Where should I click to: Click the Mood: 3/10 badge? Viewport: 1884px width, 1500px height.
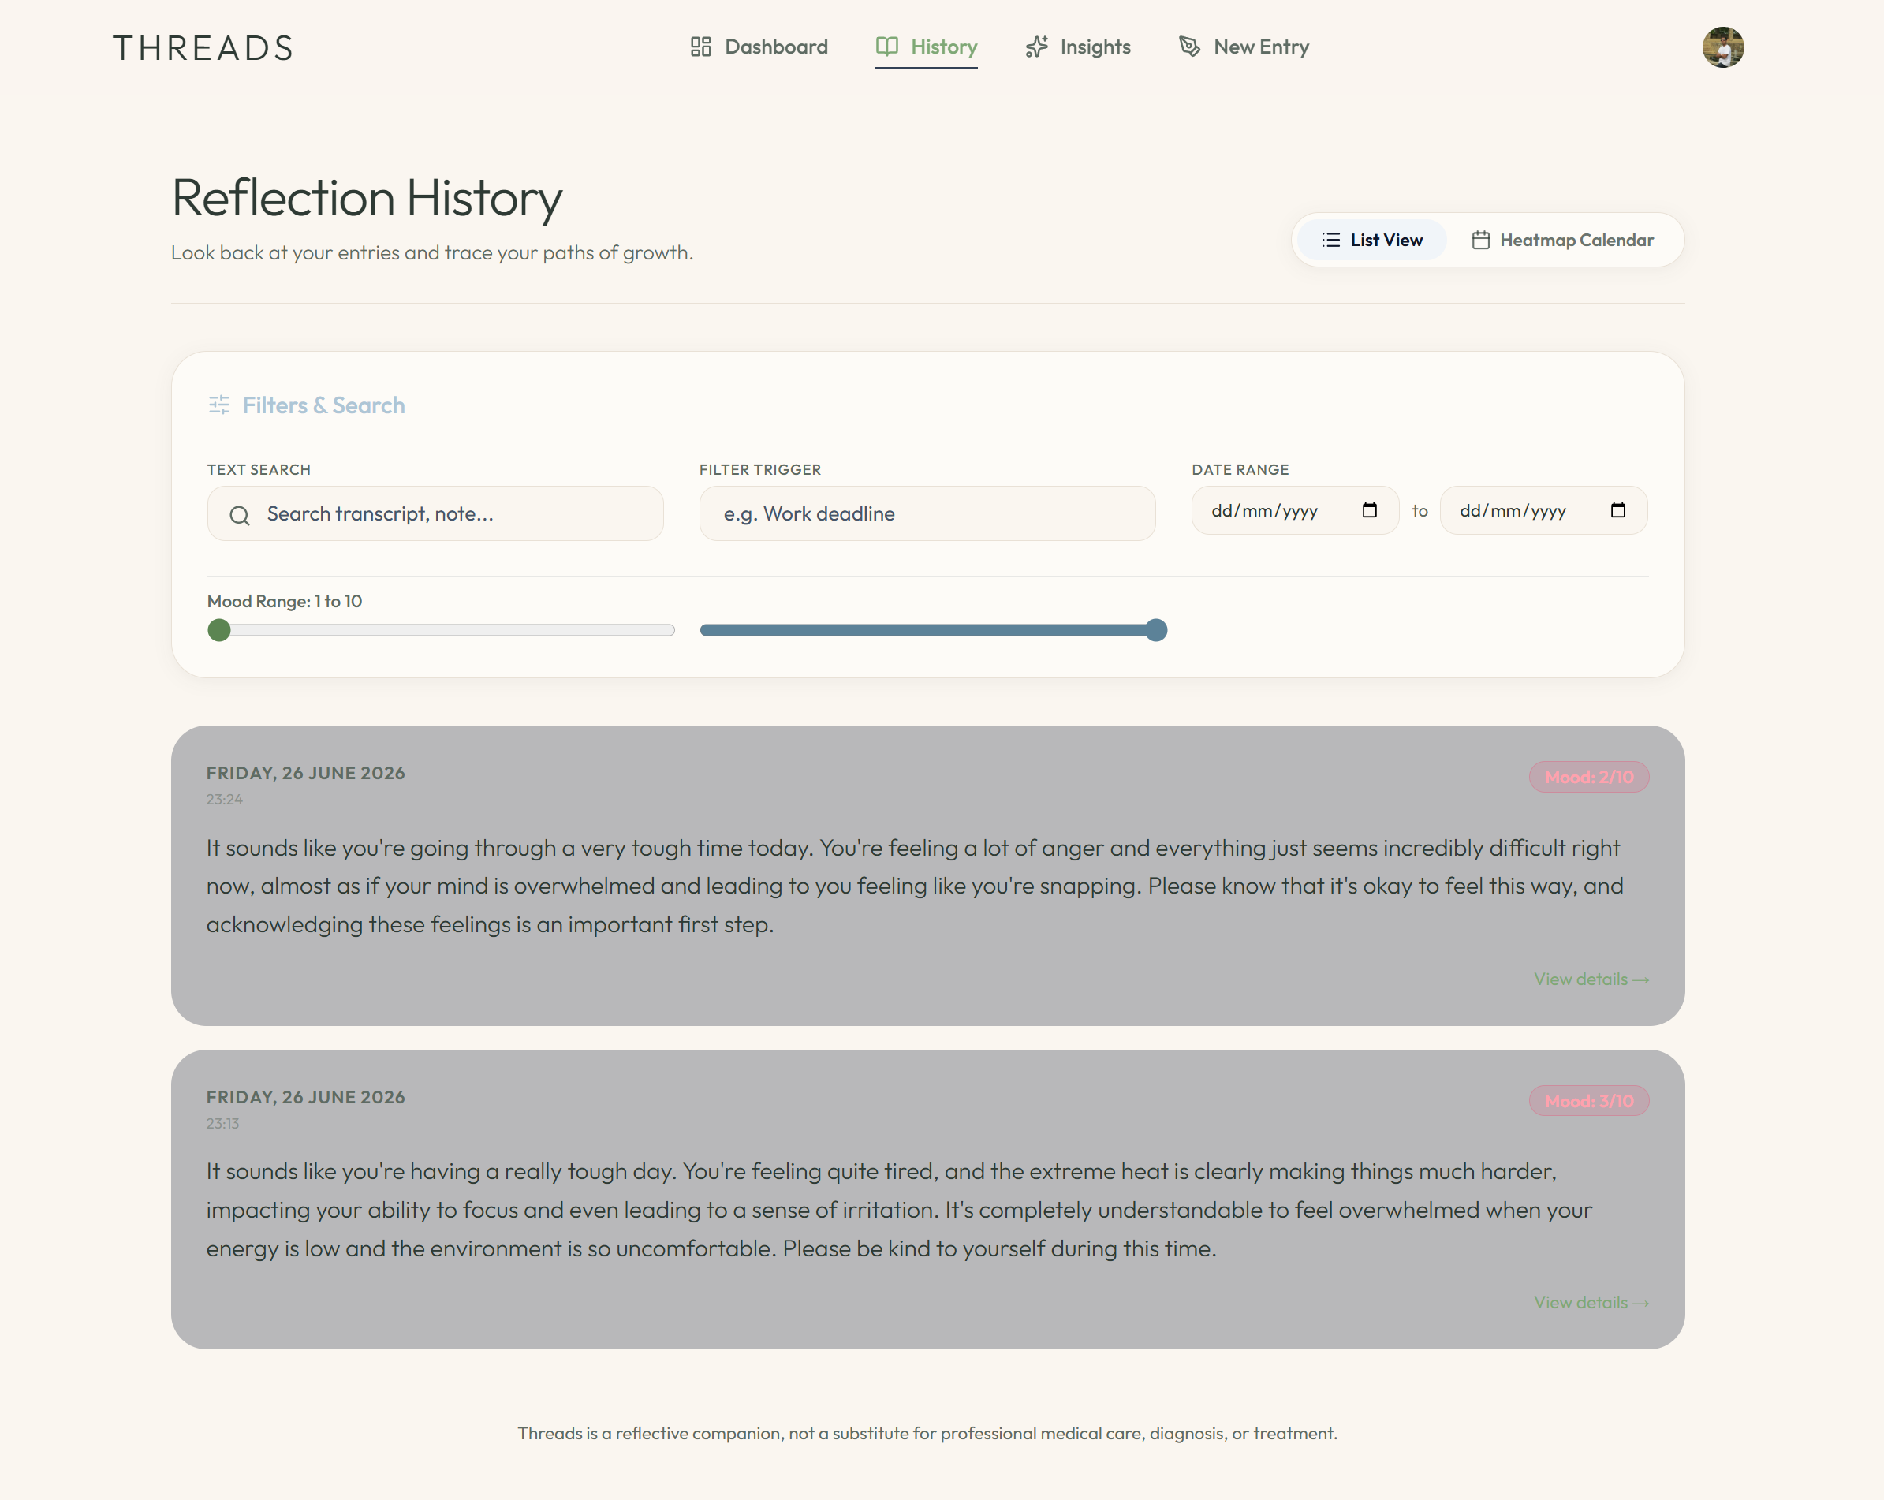pos(1588,1100)
